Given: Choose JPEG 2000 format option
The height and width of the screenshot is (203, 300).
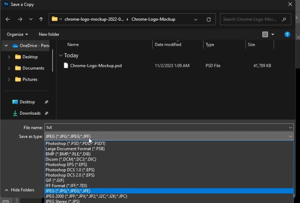Looking at the screenshot, I should (169, 196).
